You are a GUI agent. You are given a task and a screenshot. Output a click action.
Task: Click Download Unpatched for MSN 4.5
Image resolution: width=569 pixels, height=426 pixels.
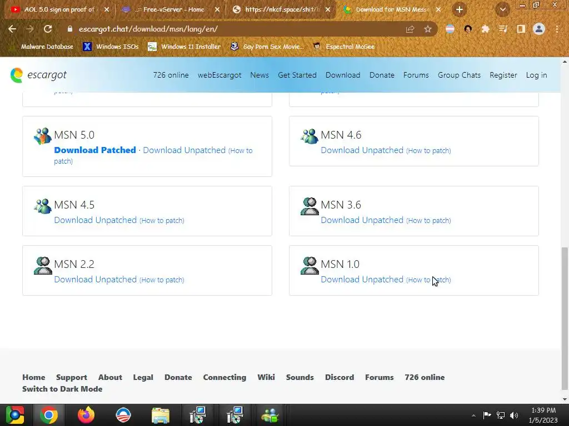96,220
